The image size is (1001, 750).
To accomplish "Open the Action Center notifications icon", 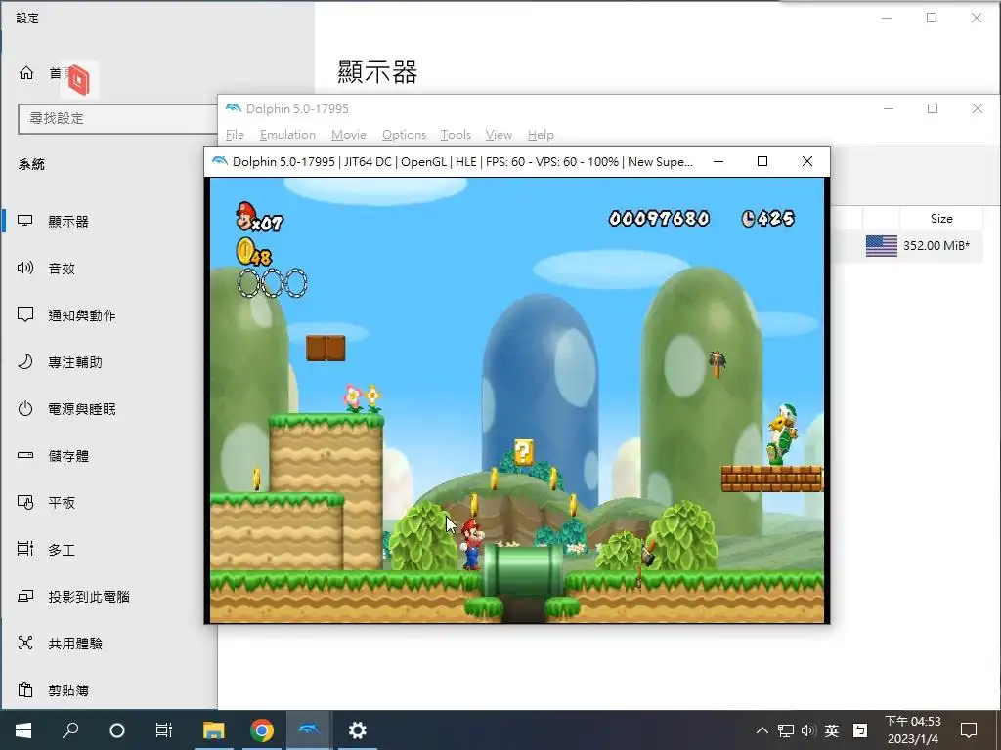I will point(969,730).
